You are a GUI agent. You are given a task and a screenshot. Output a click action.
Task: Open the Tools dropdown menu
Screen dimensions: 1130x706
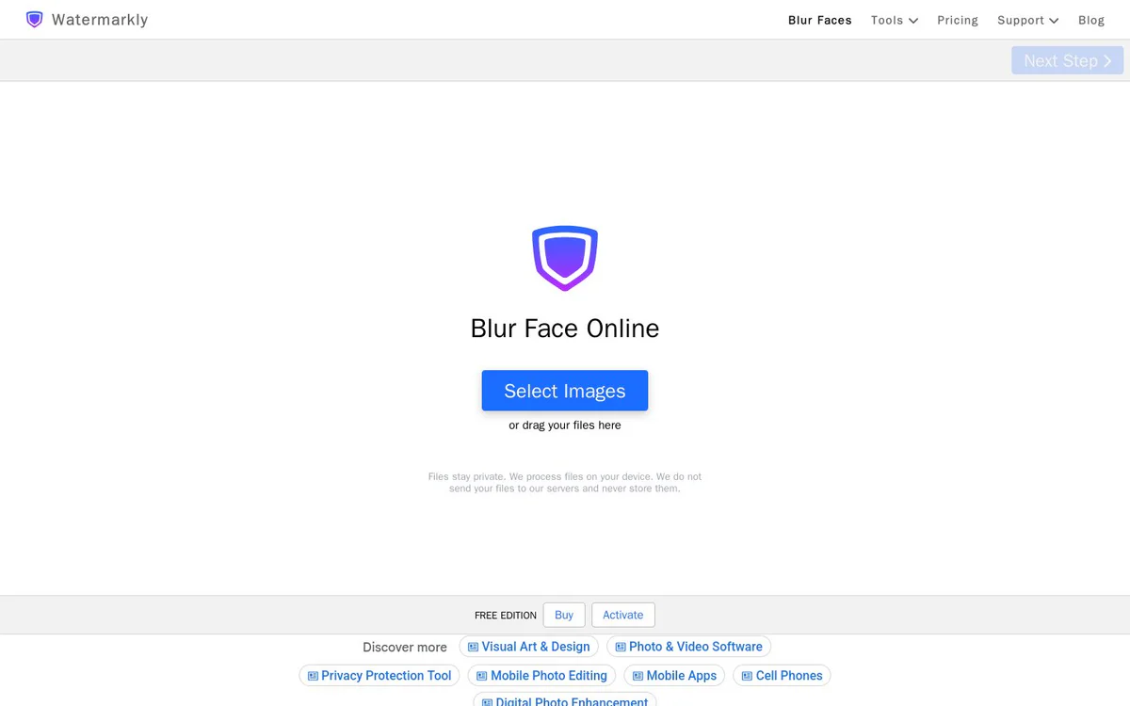click(x=895, y=20)
